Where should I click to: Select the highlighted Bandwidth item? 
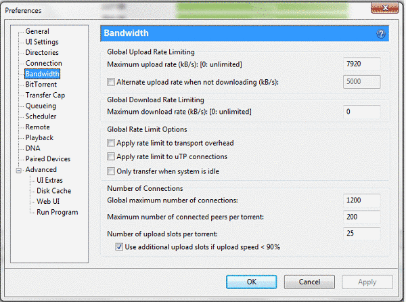42,74
